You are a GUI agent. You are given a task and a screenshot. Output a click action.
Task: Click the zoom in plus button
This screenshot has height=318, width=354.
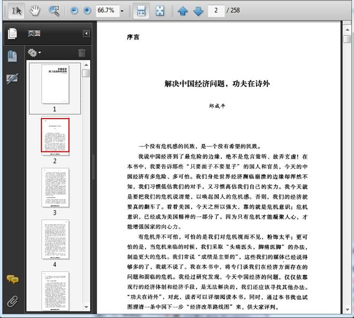point(87,11)
